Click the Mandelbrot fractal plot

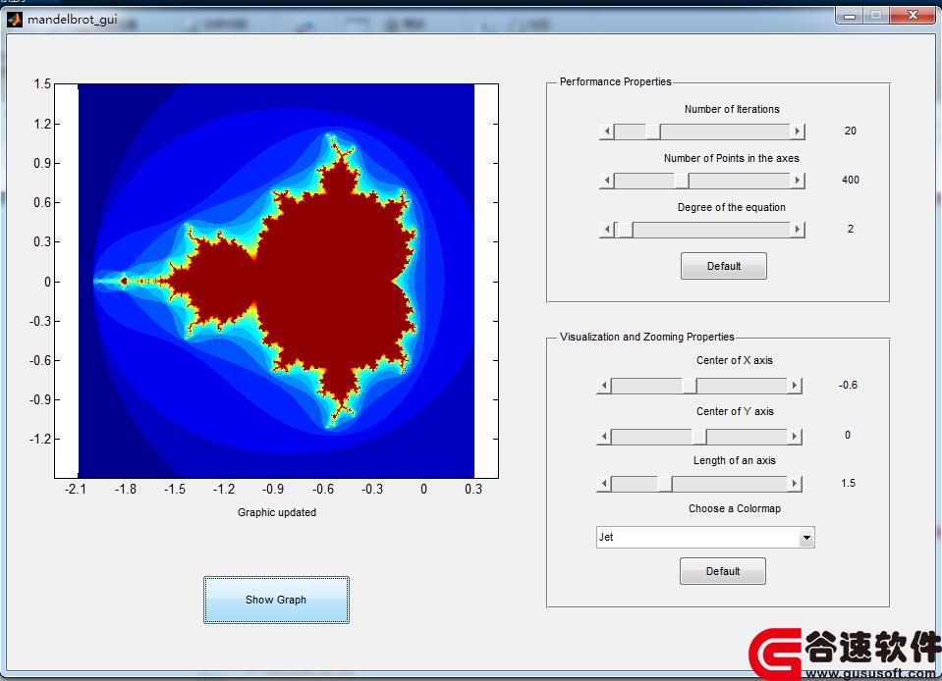276,281
